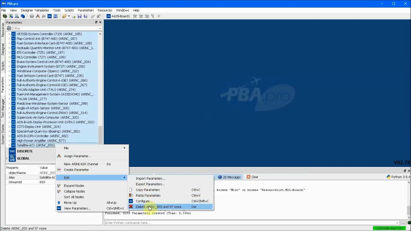Close the Parameters panel
This screenshot has height=231, width=411.
(x=100, y=22)
